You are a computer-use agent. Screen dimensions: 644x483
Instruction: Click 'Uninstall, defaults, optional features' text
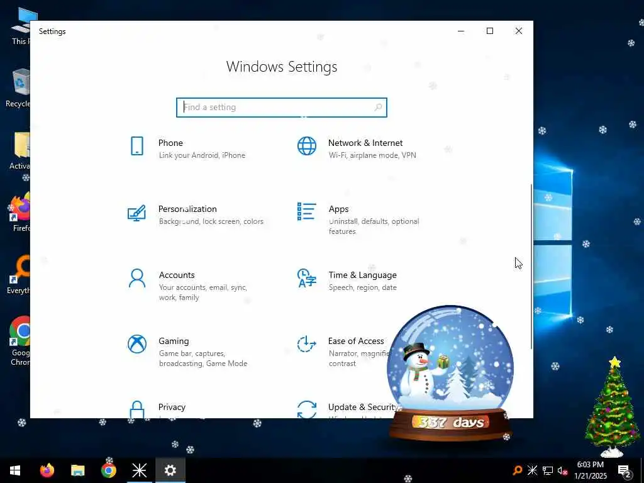374,226
